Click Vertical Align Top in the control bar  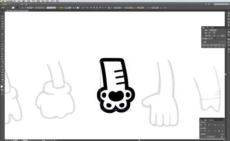click(100, 8)
